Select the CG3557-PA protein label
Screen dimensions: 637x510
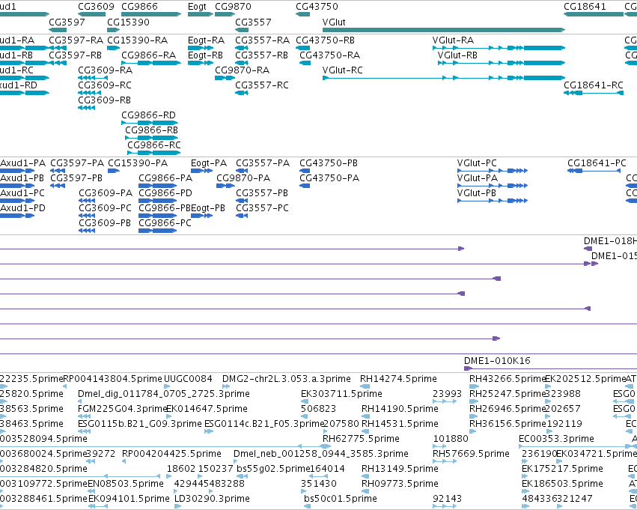click(263, 163)
